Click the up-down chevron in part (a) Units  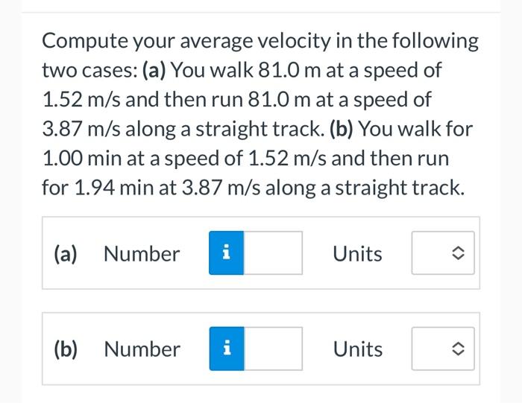[458, 253]
